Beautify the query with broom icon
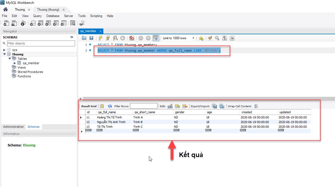Image resolution: width=335 pixels, height=187 pixels. point(210,38)
